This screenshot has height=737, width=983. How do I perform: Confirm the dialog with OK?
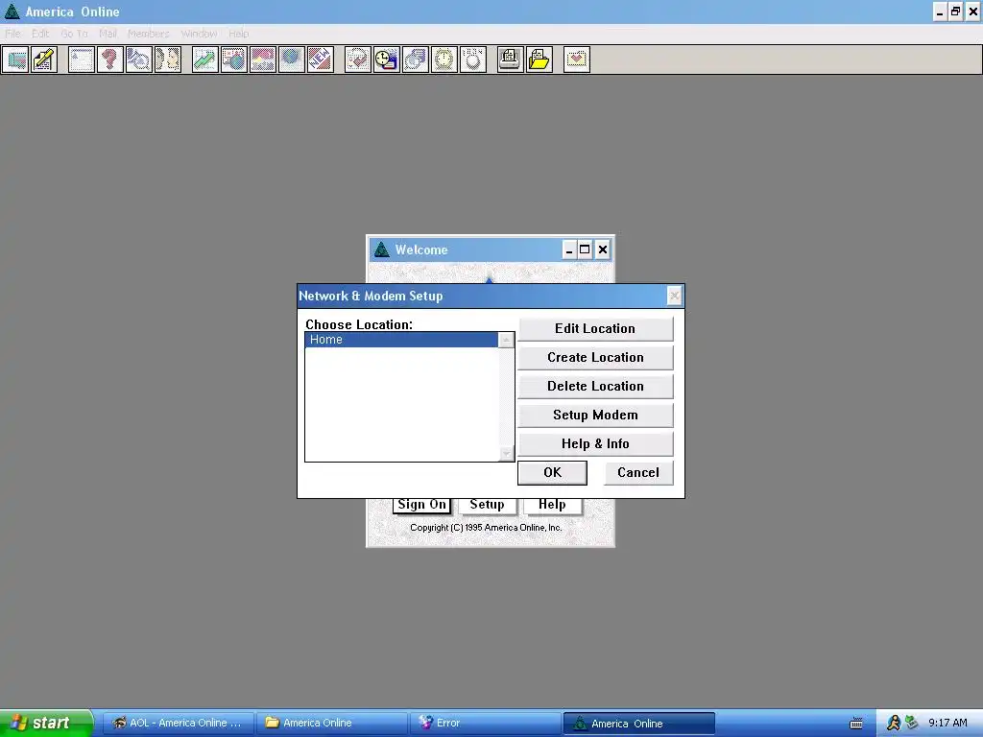552,472
